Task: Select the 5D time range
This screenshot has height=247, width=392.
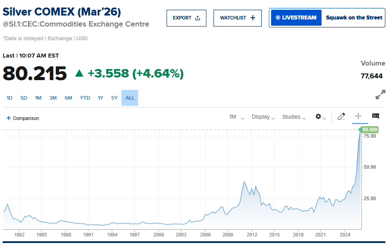Action: (24, 98)
